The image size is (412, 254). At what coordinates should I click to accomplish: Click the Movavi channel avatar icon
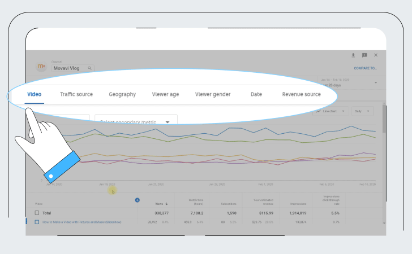click(x=41, y=66)
